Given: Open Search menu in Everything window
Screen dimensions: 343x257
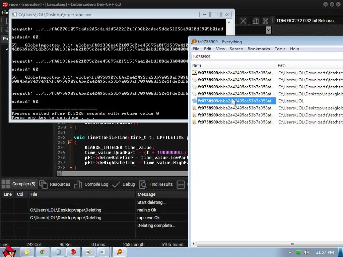Looking at the screenshot, I should click(x=236, y=49).
